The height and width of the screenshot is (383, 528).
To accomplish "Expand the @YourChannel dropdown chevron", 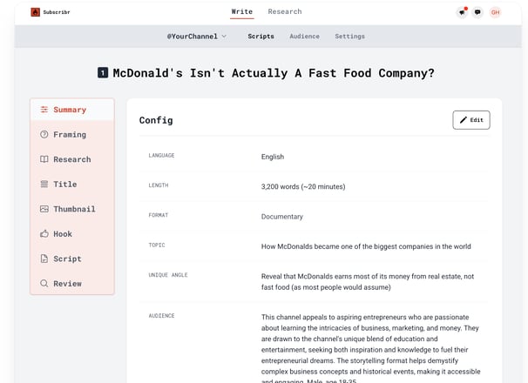I will click(224, 37).
